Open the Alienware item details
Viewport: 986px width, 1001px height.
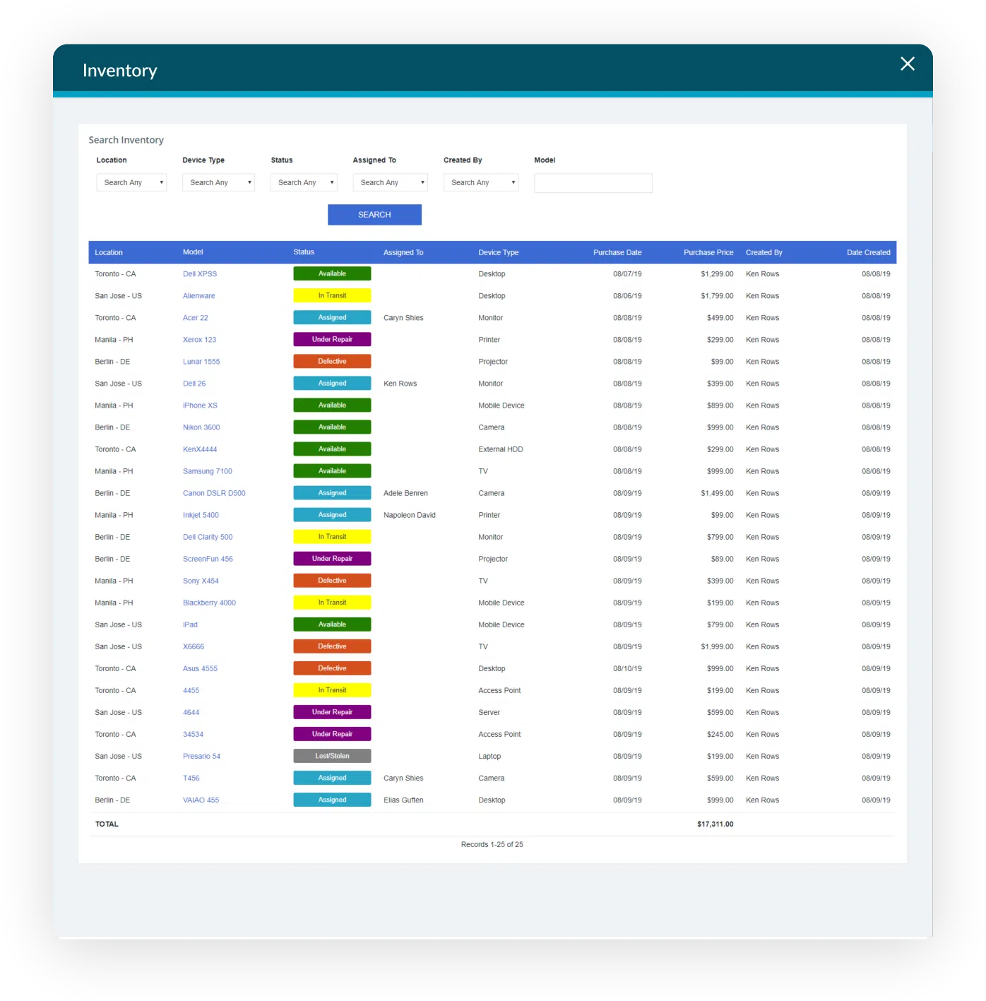pyautogui.click(x=198, y=295)
